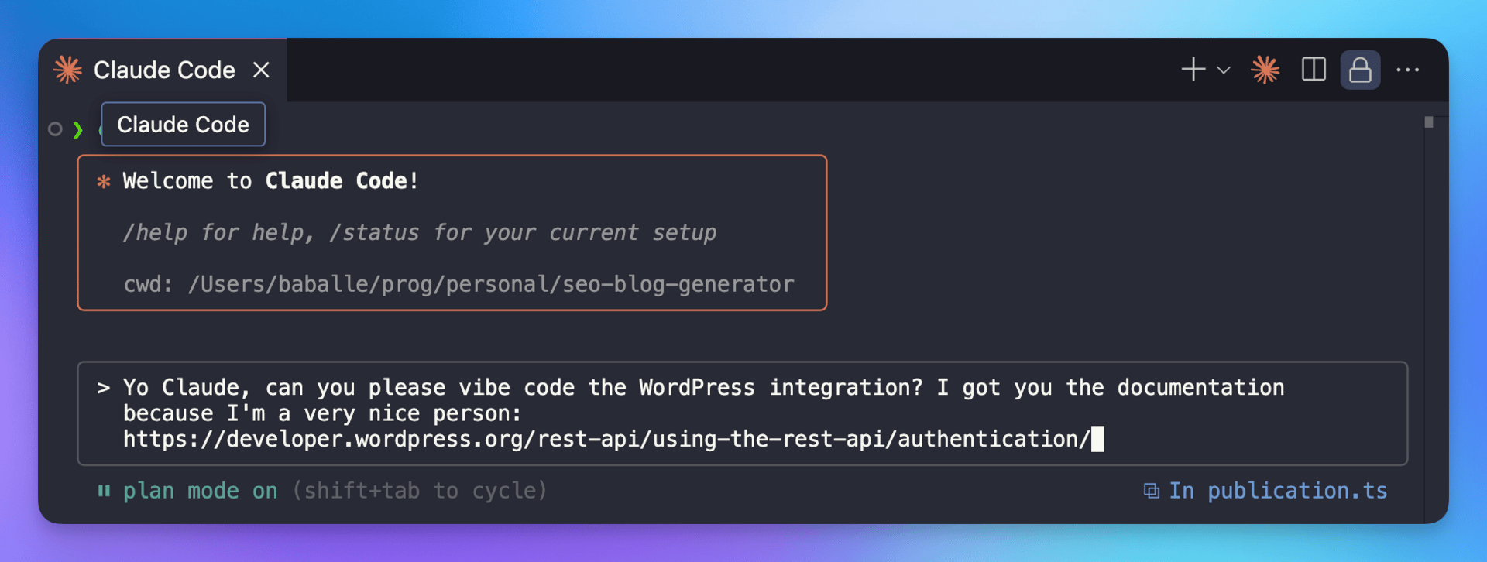Split the editor with split layout icon

pos(1314,70)
